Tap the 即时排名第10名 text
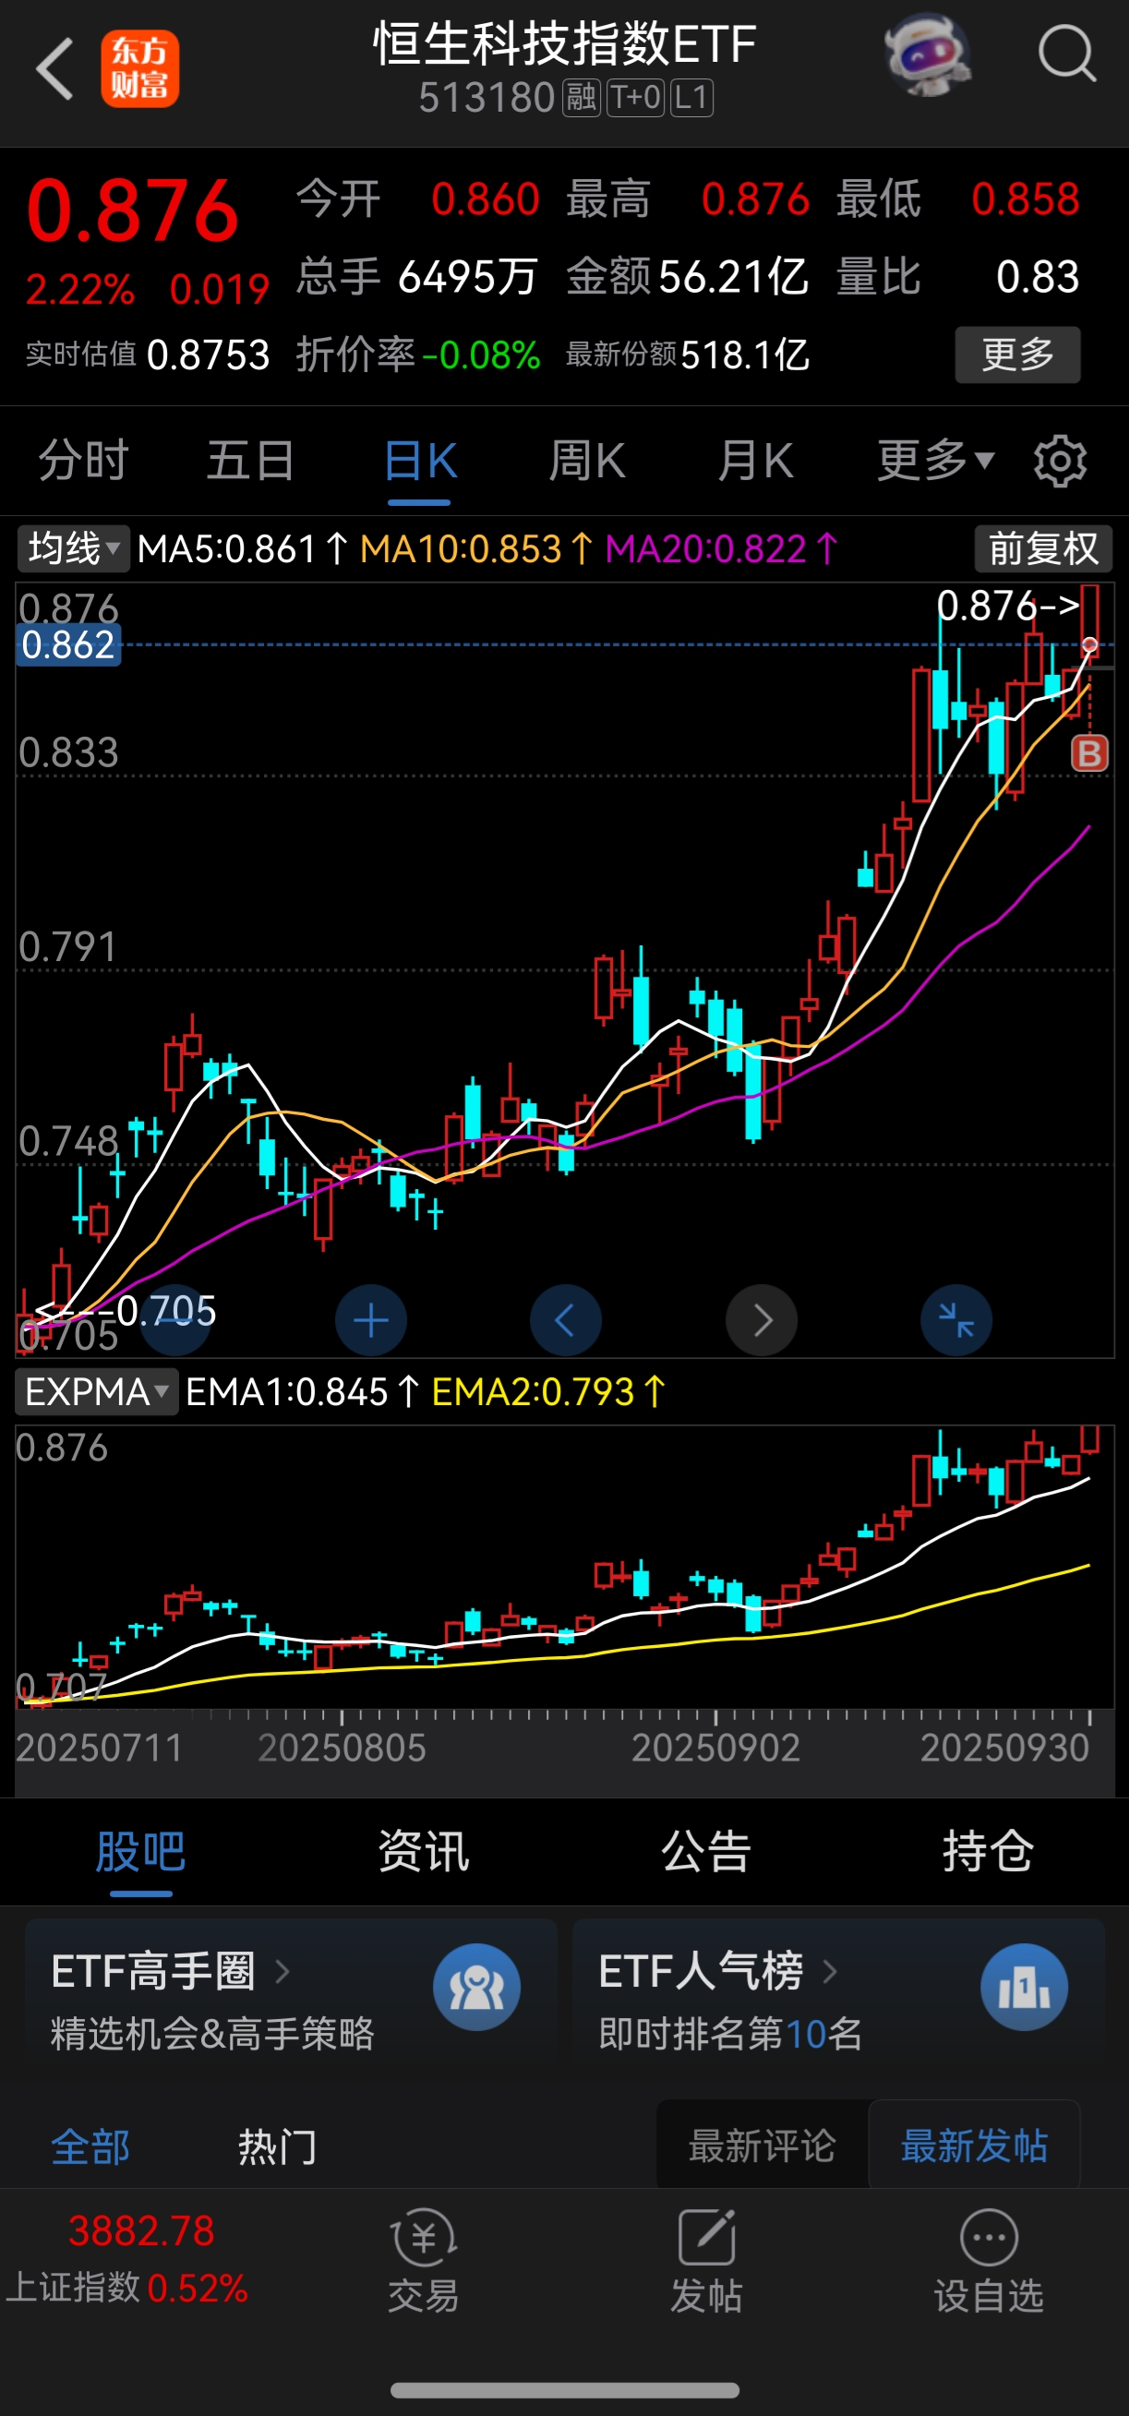Screen dimensions: 1129x2416 click(x=730, y=2034)
